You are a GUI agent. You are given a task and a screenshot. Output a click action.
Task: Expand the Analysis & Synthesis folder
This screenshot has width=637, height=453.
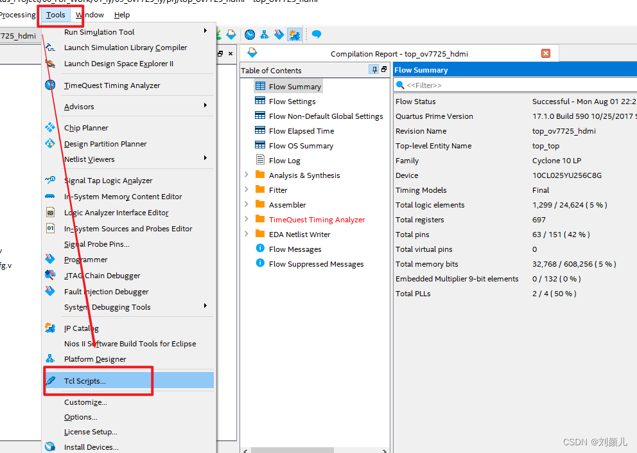pyautogui.click(x=246, y=174)
